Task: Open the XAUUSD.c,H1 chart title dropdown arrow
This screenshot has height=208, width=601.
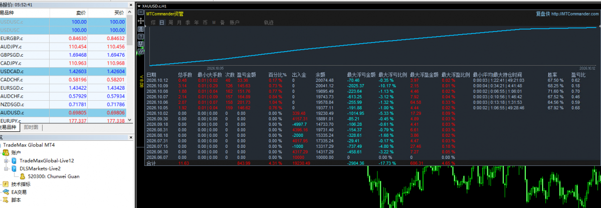Action: point(139,6)
